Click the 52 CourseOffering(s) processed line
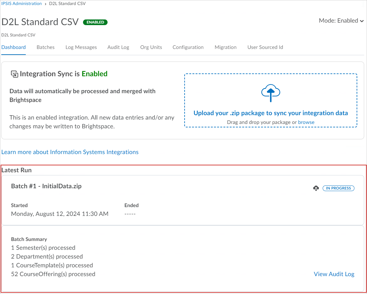Screen dimensions: 367x294 click(x=53, y=274)
